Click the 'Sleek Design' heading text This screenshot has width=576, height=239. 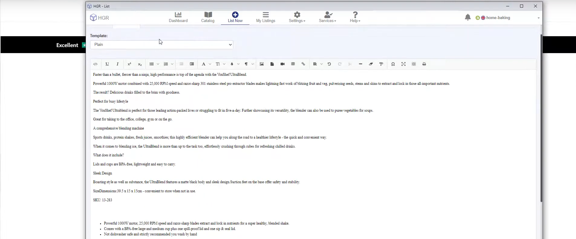pyautogui.click(x=103, y=173)
